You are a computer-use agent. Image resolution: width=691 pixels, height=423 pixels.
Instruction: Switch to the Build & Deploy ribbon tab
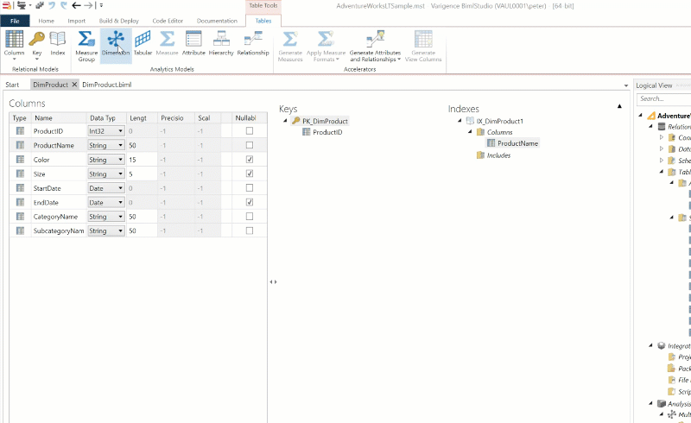pyautogui.click(x=118, y=21)
